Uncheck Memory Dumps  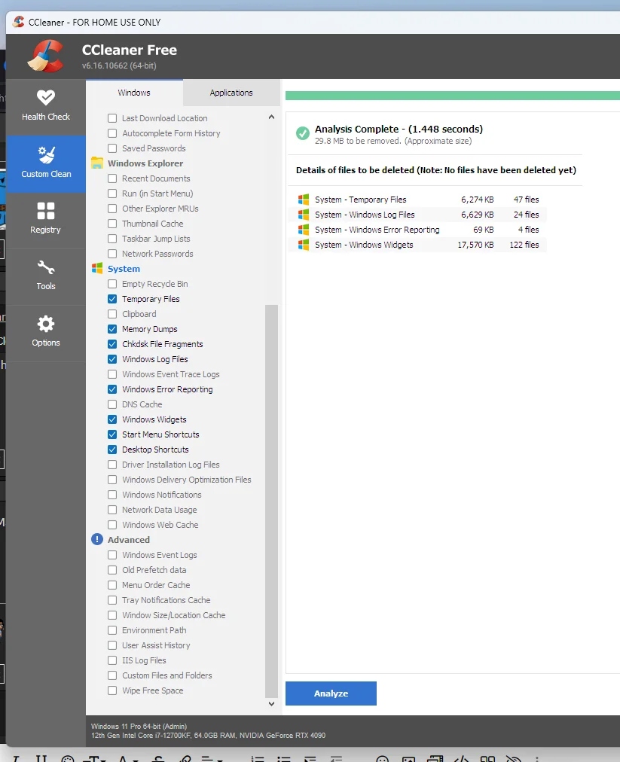coord(112,329)
